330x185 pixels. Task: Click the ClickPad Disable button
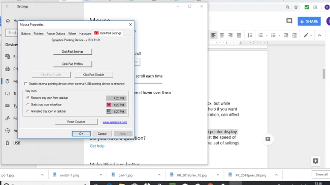tap(93, 75)
